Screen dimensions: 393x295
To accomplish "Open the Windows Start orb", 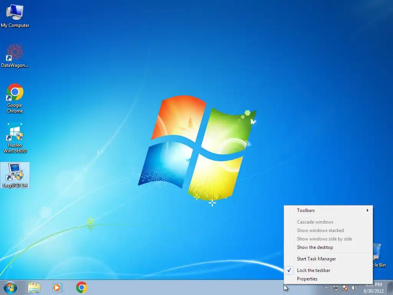I will click(x=10, y=287).
